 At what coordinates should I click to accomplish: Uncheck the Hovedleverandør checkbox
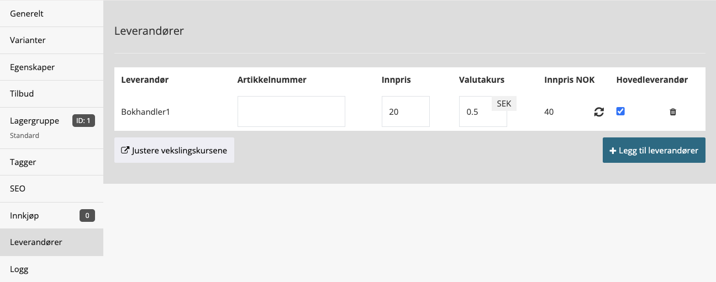620,111
